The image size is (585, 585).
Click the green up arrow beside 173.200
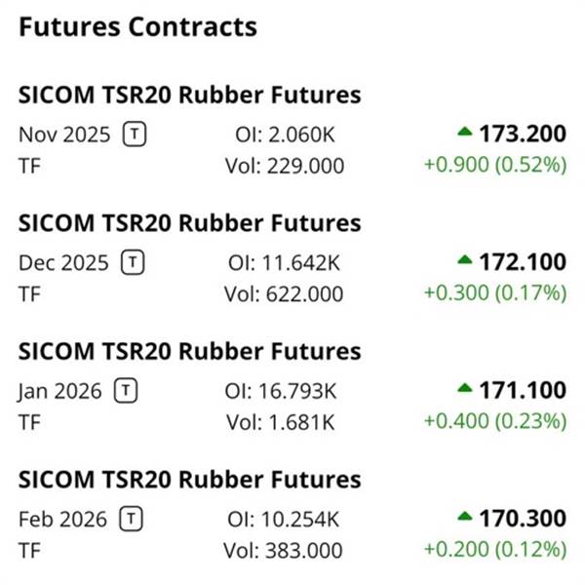point(464,131)
